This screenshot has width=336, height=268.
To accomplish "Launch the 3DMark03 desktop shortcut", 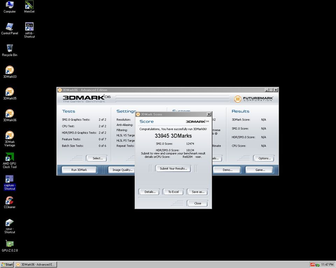I will coord(10,72).
